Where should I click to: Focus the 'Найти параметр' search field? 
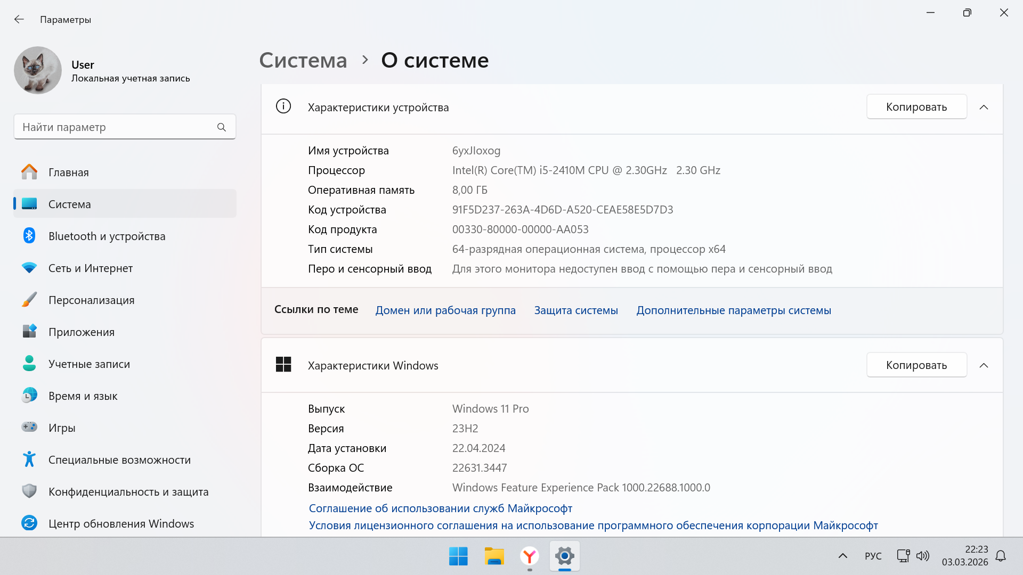pos(125,127)
